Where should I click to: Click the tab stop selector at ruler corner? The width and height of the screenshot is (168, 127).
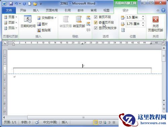pos(5,43)
